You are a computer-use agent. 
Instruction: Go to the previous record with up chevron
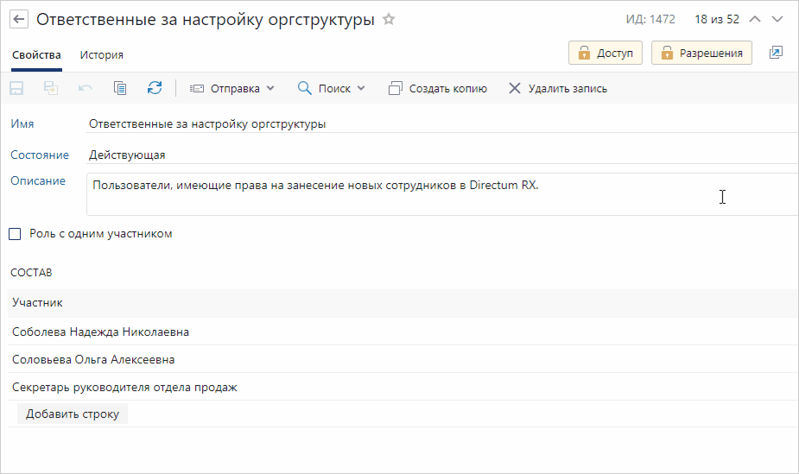pyautogui.click(x=755, y=19)
